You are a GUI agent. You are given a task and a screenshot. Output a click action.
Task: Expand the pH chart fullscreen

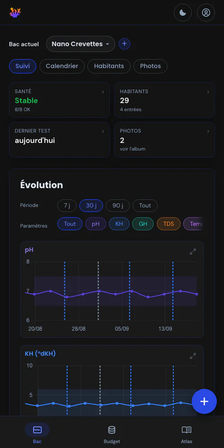[x=193, y=252]
